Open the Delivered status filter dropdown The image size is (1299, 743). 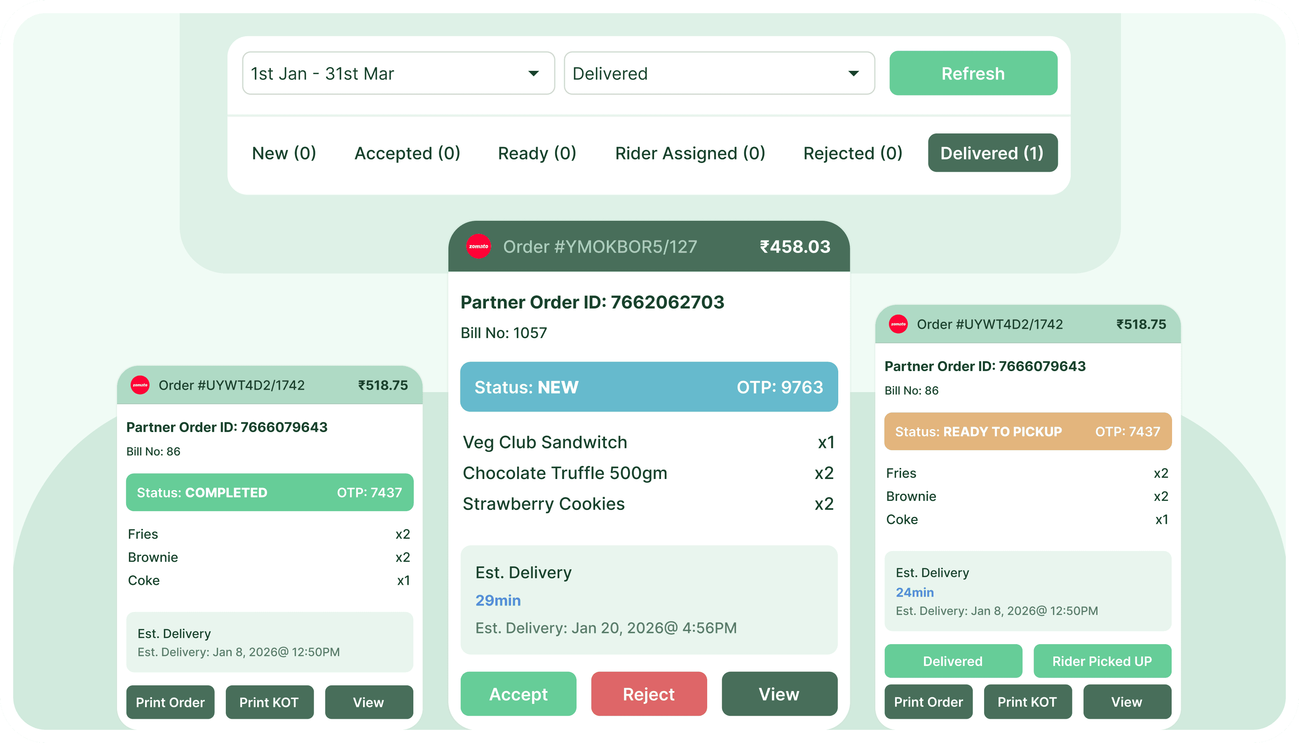point(719,73)
